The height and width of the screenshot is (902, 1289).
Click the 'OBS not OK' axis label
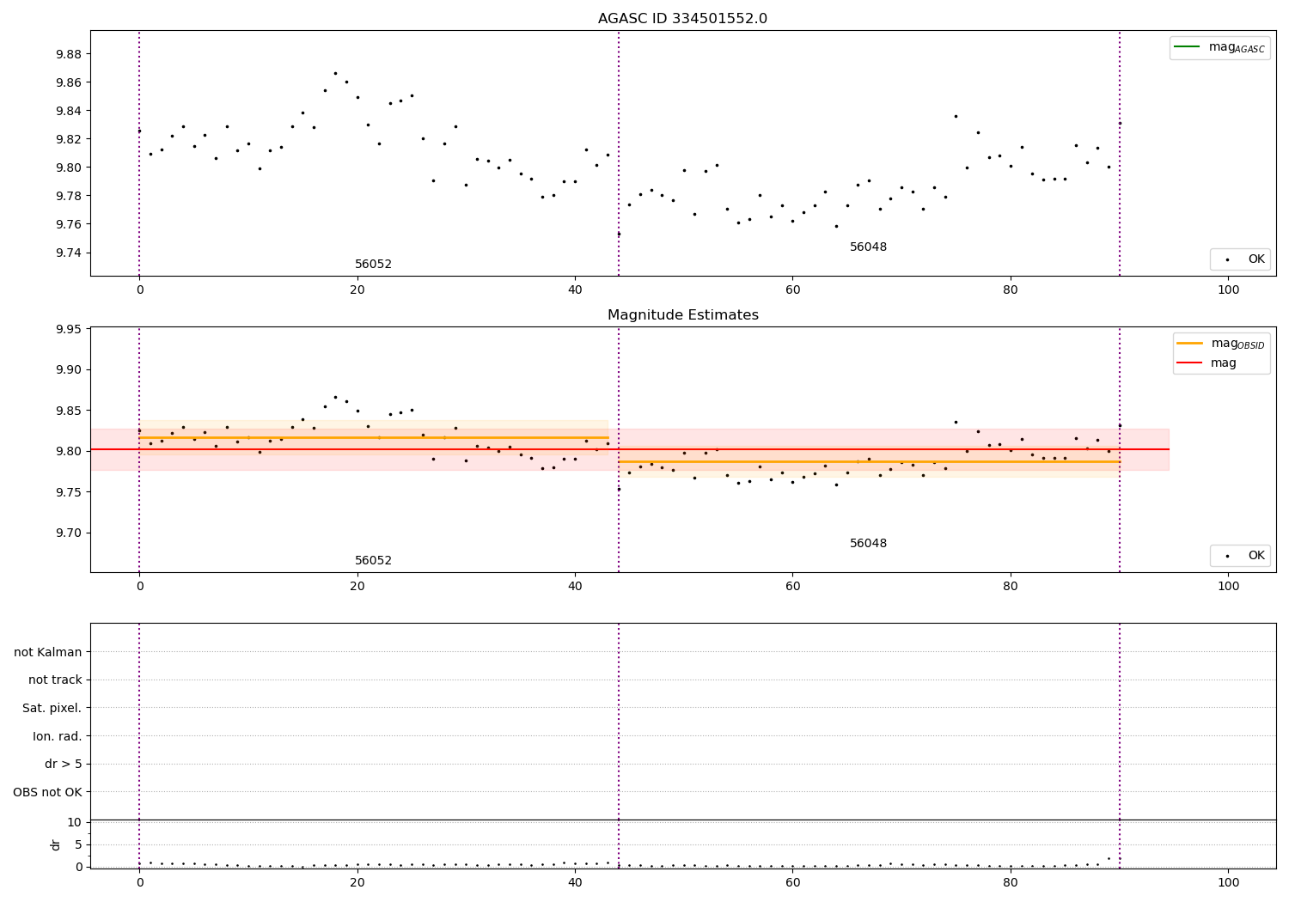click(x=48, y=792)
